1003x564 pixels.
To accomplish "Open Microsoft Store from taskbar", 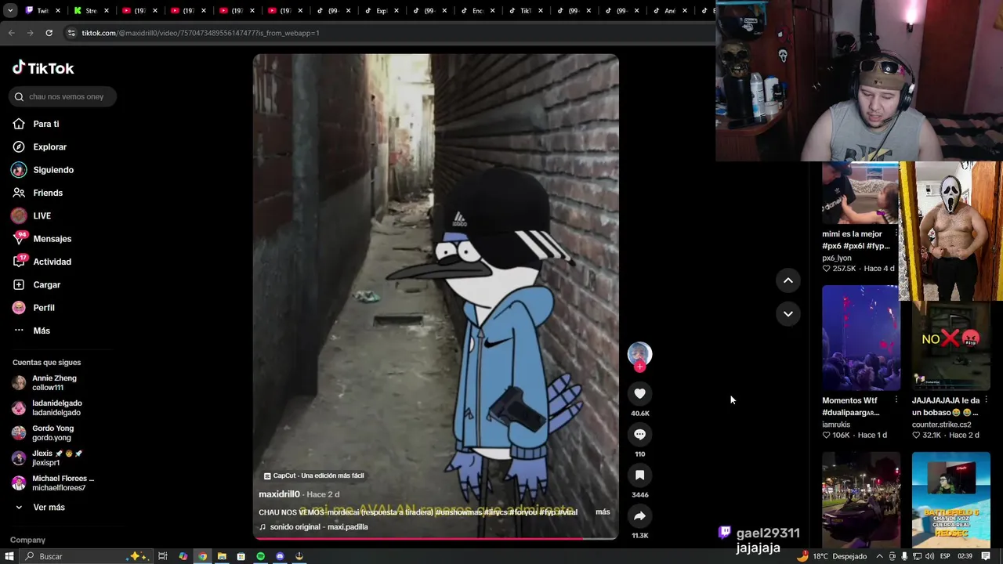I will pos(241,556).
